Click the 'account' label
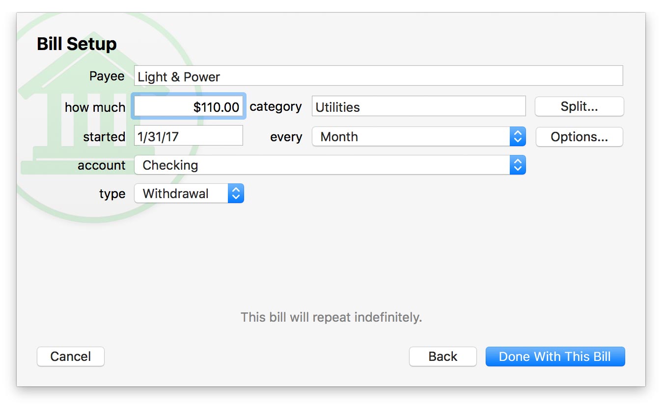662x407 pixels. tap(101, 166)
